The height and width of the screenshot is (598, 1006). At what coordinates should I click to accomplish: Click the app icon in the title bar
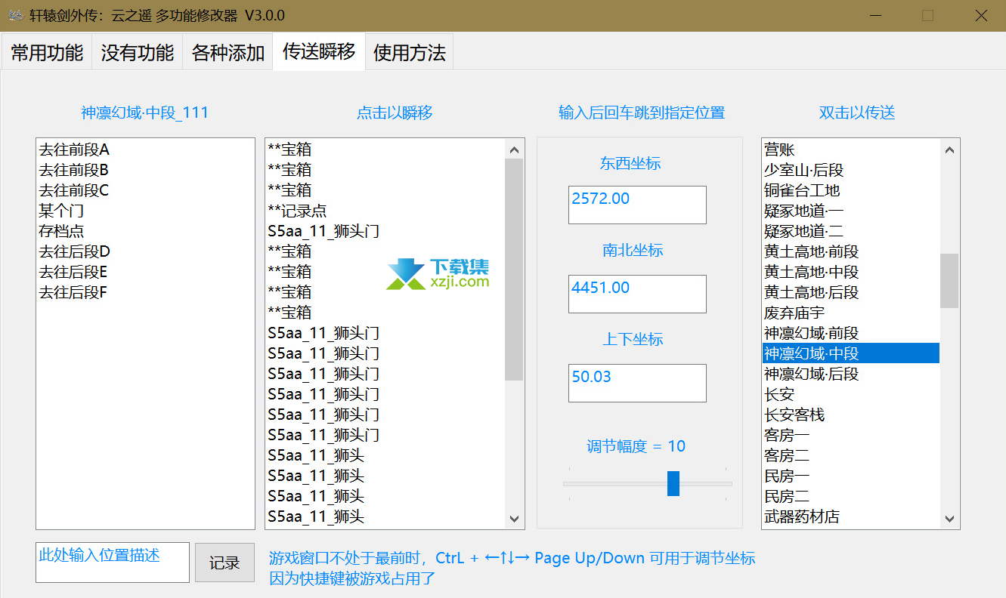click(x=15, y=15)
